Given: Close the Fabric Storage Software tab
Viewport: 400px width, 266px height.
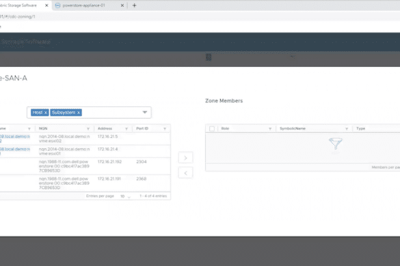Looking at the screenshot, I should [46, 5].
